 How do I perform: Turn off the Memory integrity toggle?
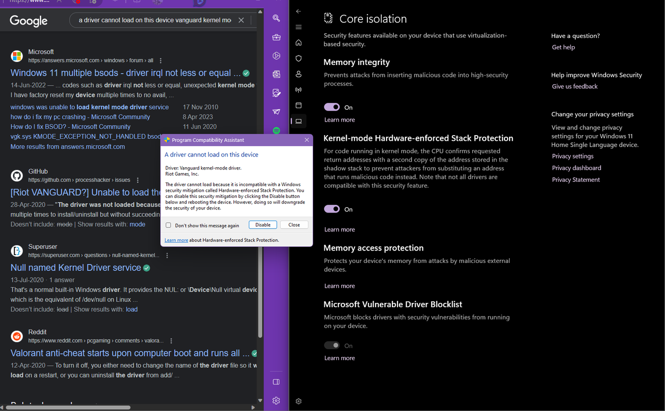331,107
